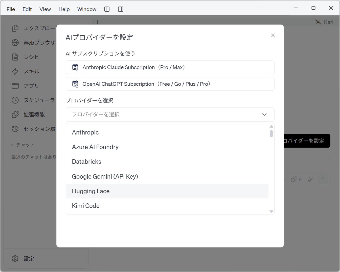
Task: Add a new tab with plus icon
Action: (98, 22)
